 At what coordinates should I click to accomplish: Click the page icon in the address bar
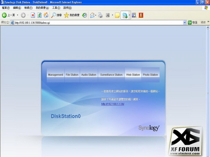point(12,23)
